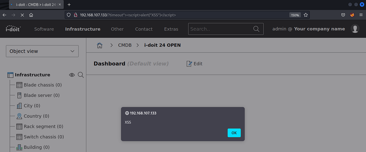The height and width of the screenshot is (152, 366).
Task: Click the CMDB breadcrumb link
Action: [125, 45]
